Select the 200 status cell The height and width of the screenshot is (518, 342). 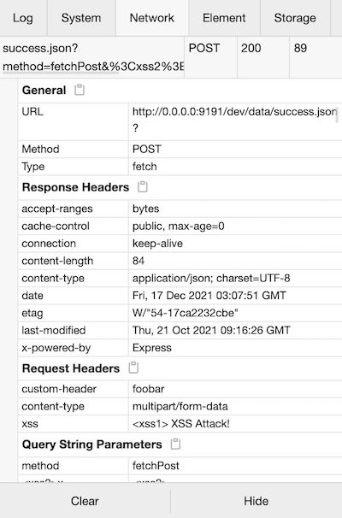click(263, 57)
